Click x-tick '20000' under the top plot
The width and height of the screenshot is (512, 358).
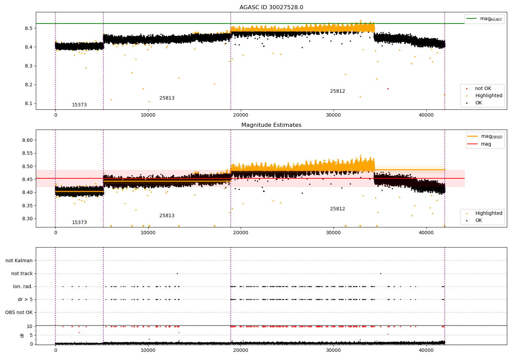tap(241, 115)
